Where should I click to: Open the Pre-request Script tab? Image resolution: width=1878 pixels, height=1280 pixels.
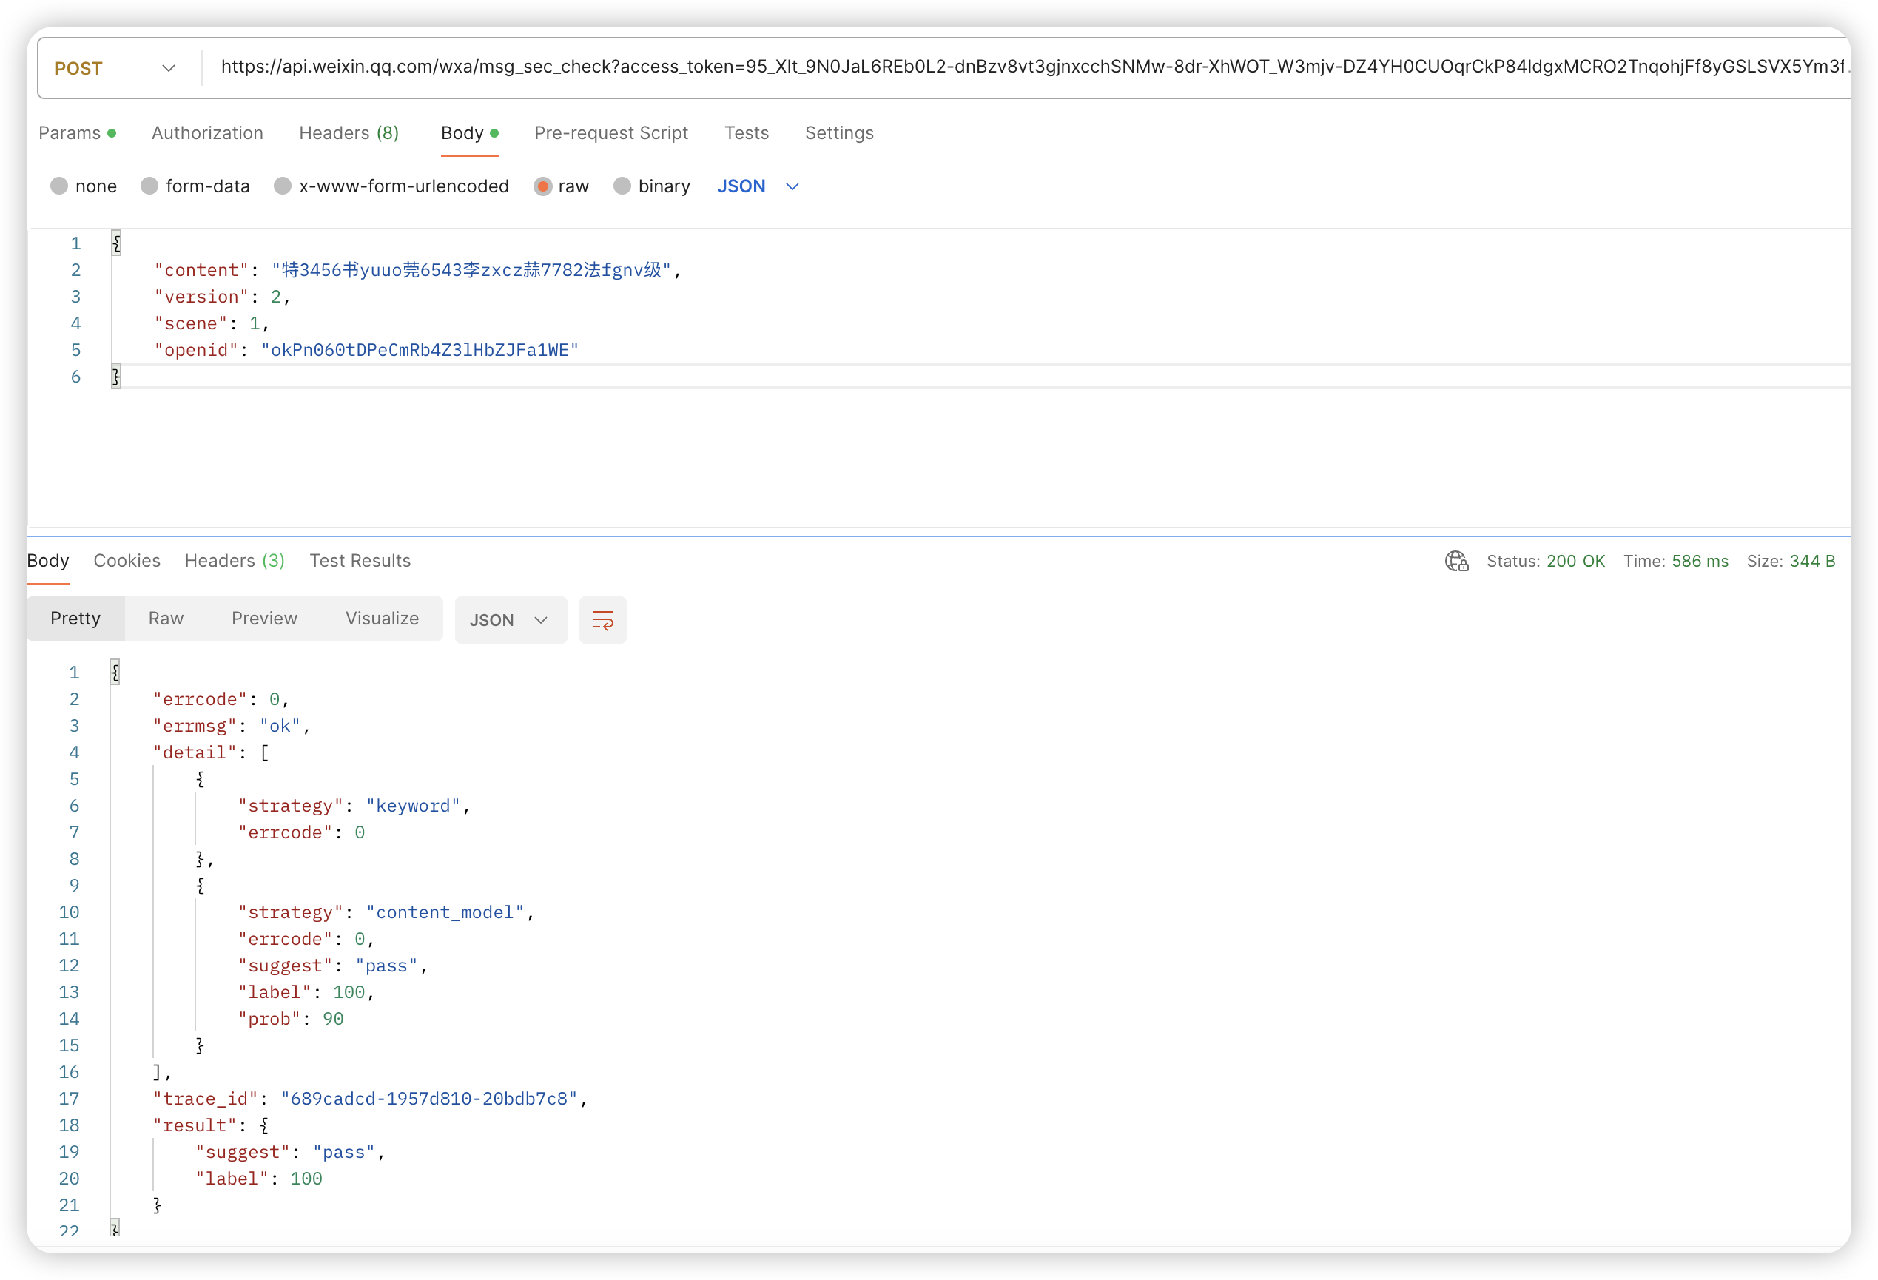tap(610, 132)
